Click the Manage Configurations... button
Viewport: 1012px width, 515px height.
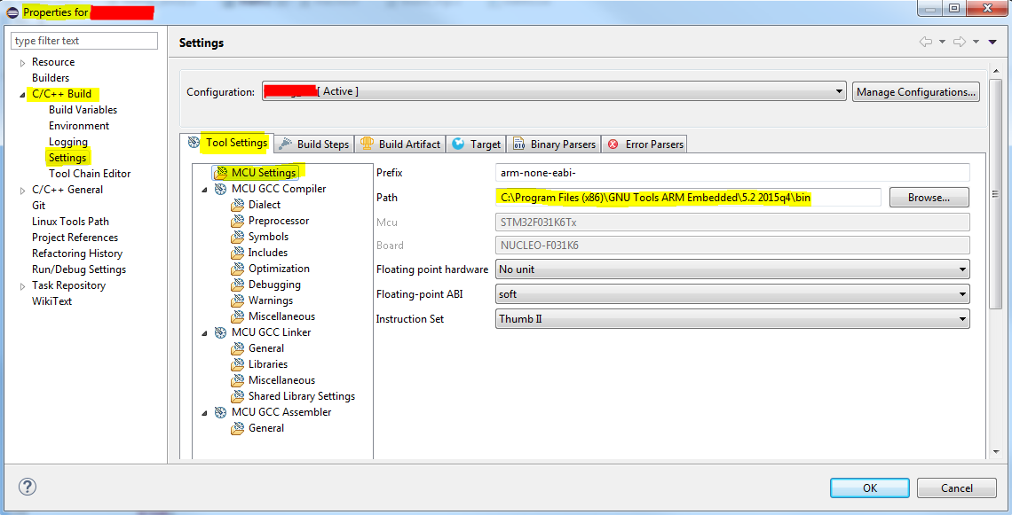(x=916, y=92)
